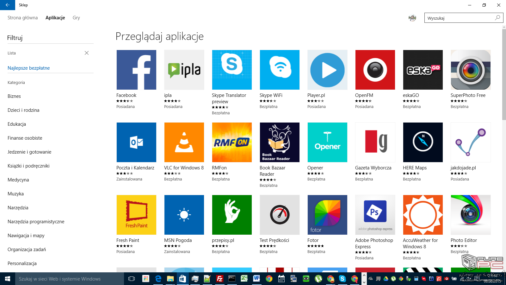This screenshot has width=506, height=285.
Task: Filter by Finanse osobiste category
Action: (25, 138)
